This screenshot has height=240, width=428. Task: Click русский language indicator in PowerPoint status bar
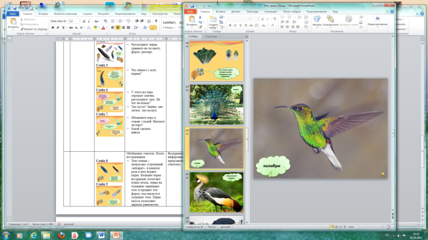(x=225, y=227)
